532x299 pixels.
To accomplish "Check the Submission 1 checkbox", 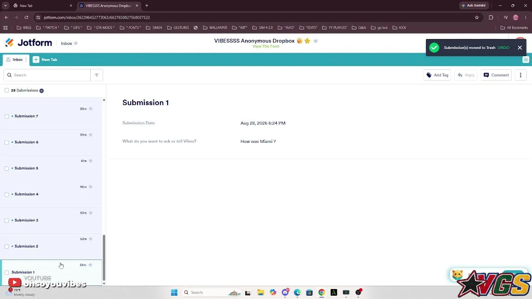I will pyautogui.click(x=7, y=272).
